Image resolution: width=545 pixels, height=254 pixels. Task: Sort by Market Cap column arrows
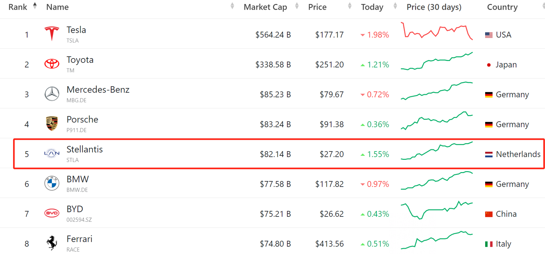(x=297, y=6)
